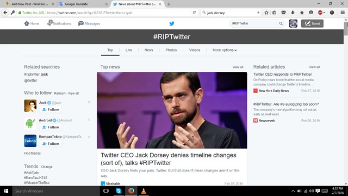Select the Top tab
Screen dimensions: 348x196
pos(110,50)
